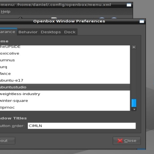This screenshot has height=154, width=154.
Task: Click the blue scrollbar thumb of the theme list
Action: point(134,103)
